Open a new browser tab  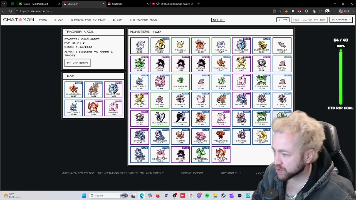pyautogui.click(x=199, y=4)
